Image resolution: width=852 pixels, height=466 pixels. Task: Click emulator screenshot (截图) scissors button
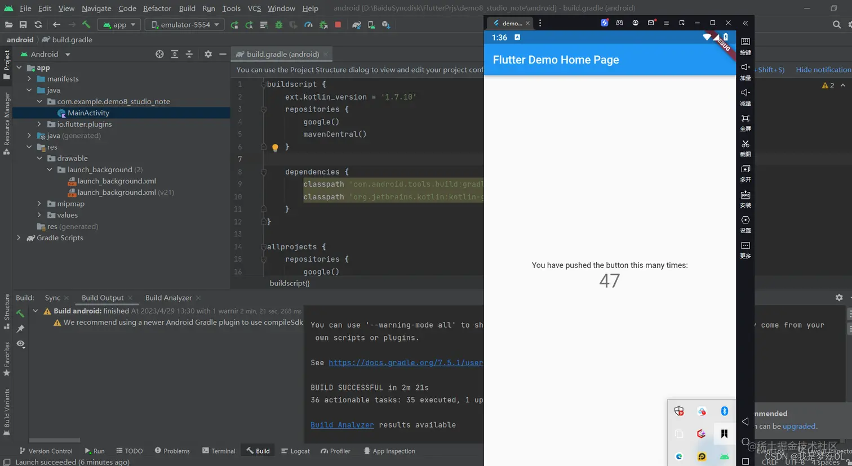coord(745,148)
